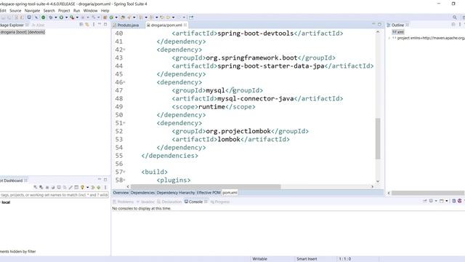Viewport: 465px width, 262px height.
Task: Open the Javadoc view tab
Action: pyautogui.click(x=145, y=202)
